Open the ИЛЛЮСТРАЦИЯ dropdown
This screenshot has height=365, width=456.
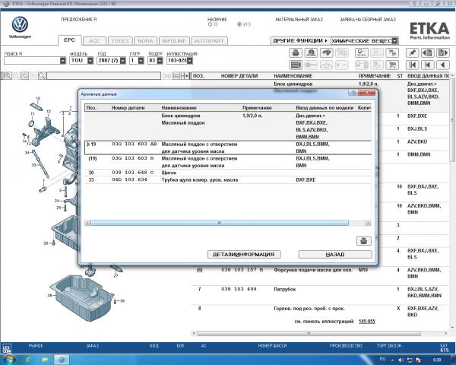189,61
